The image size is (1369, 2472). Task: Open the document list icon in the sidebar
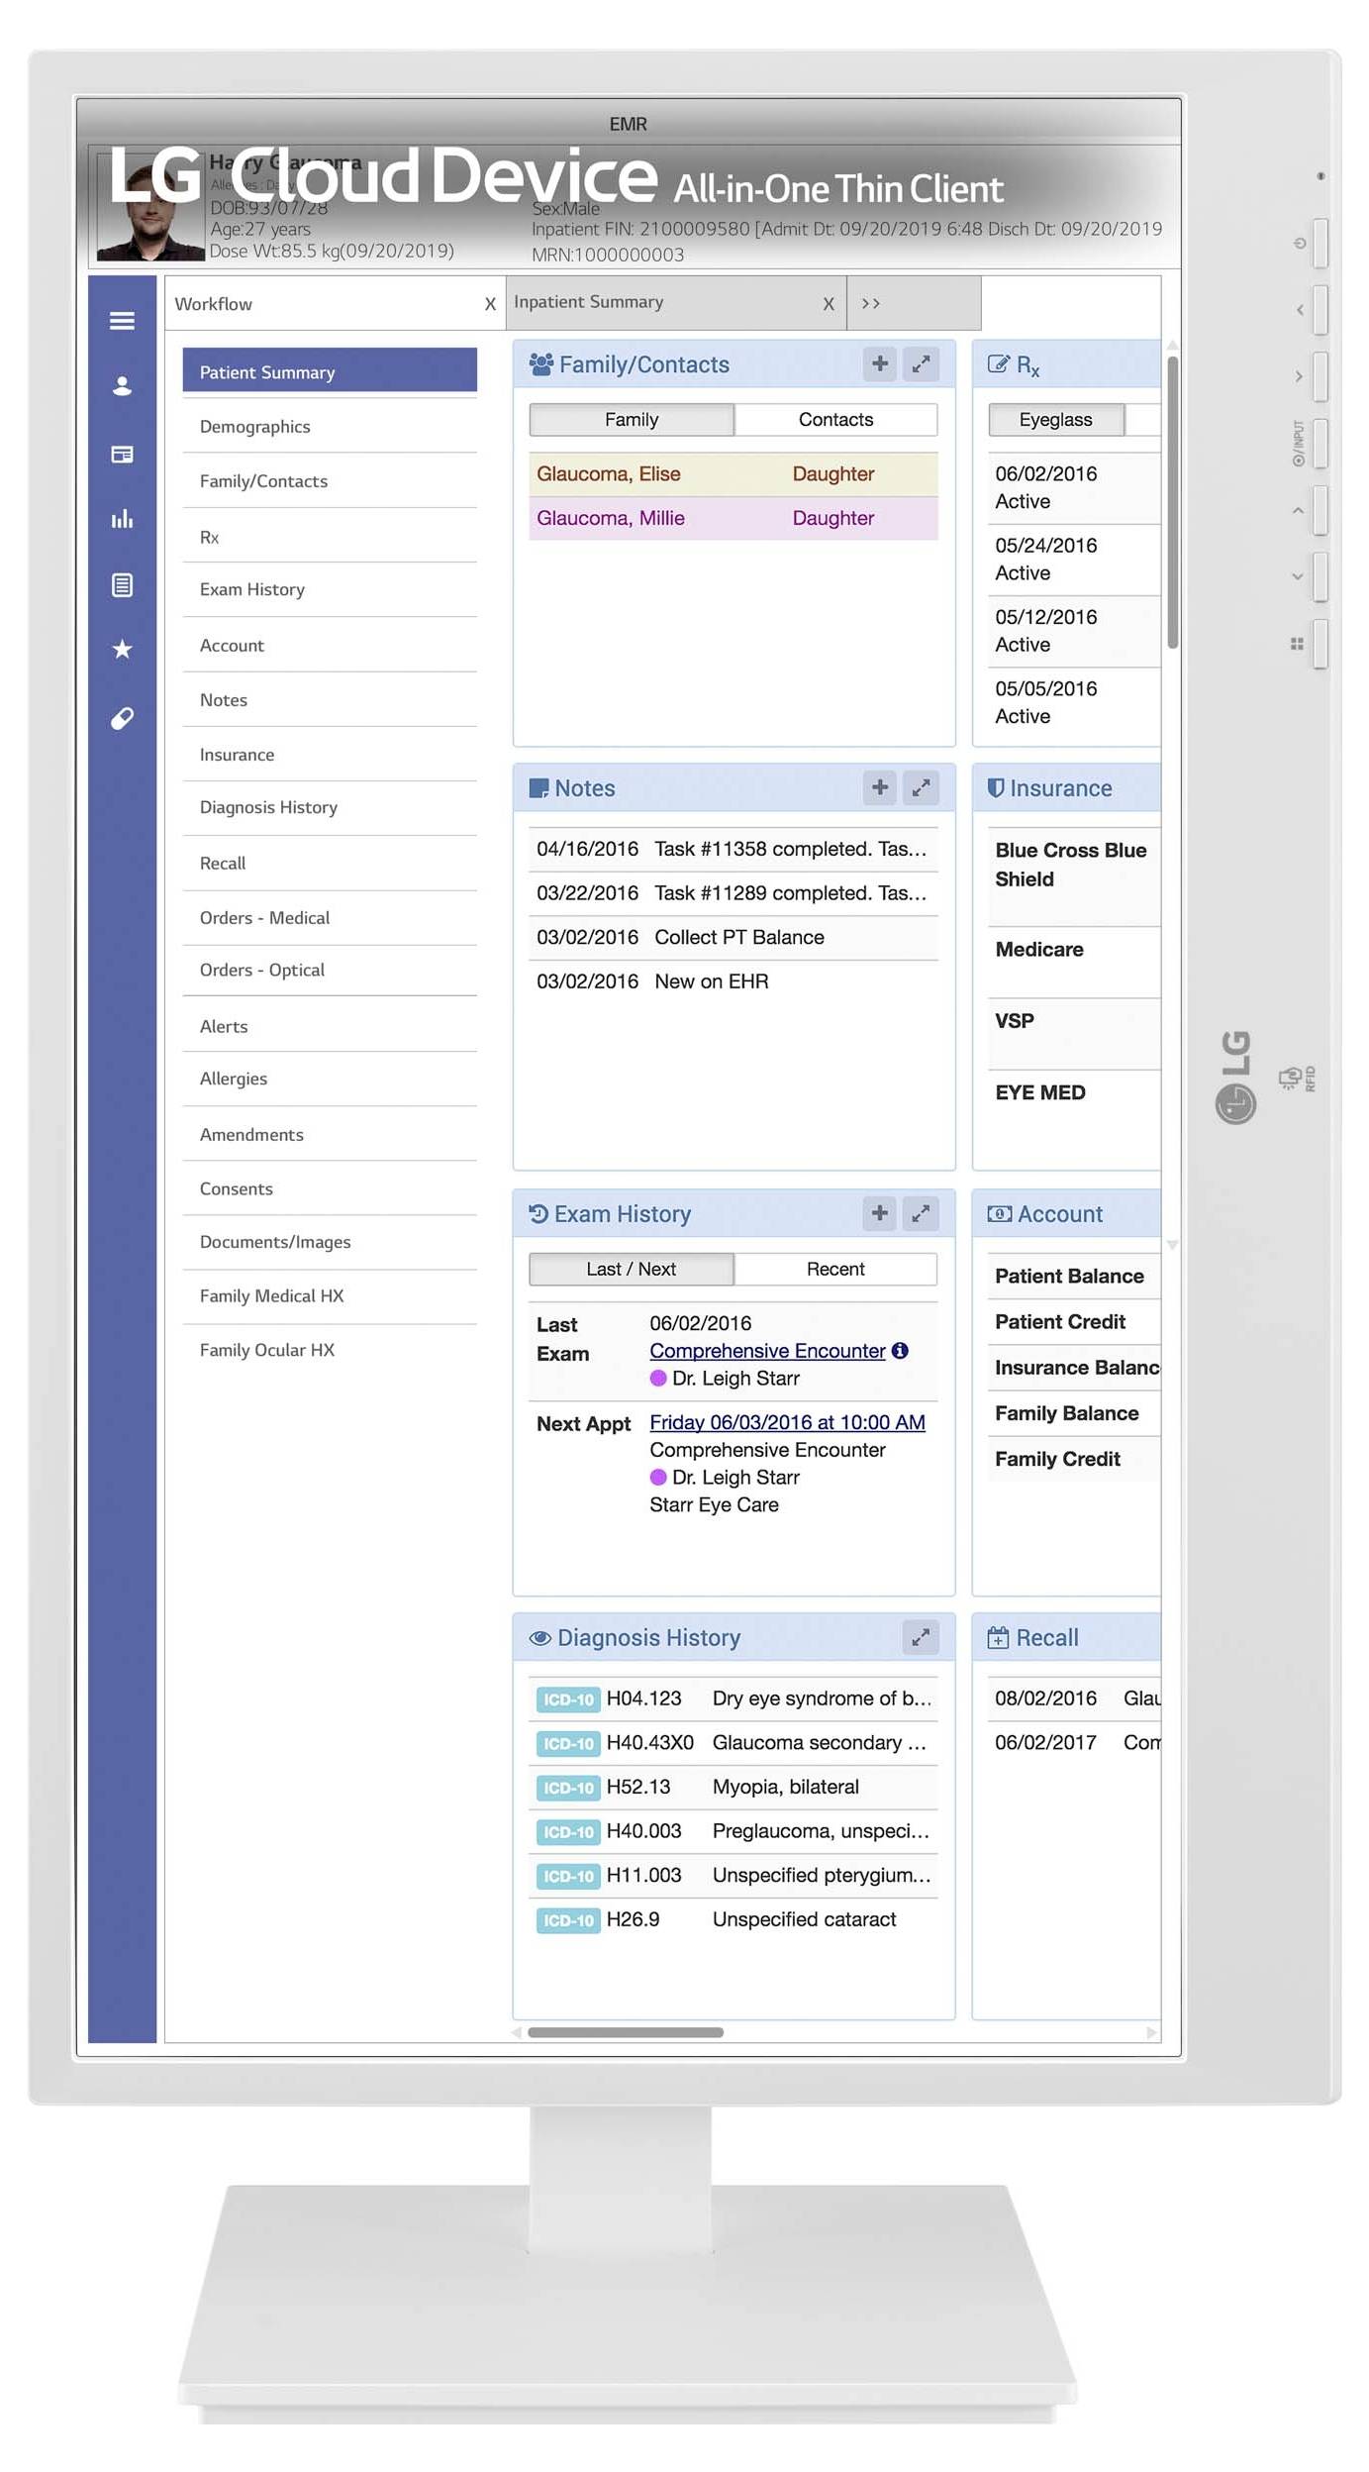(122, 585)
